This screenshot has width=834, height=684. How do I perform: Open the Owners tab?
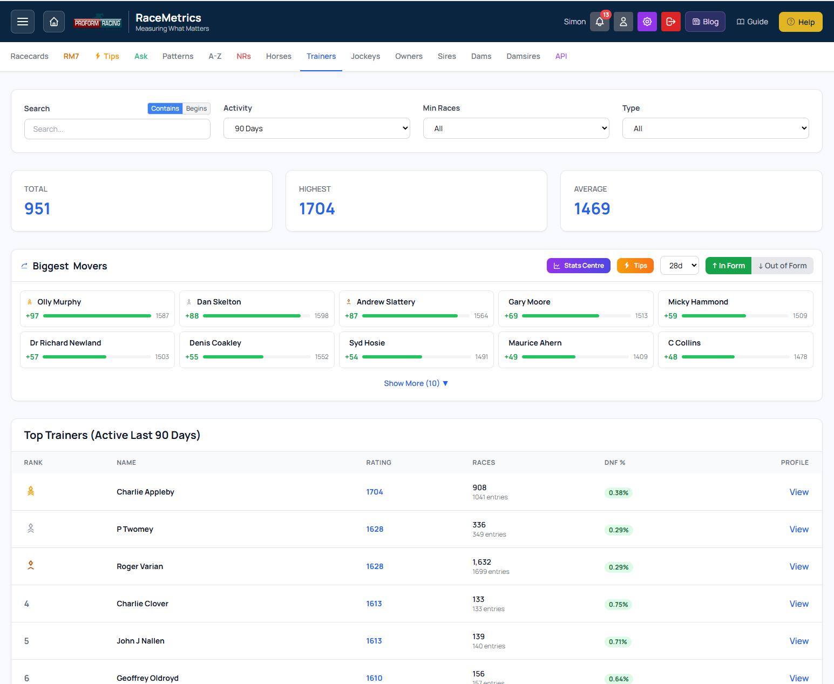tap(409, 56)
